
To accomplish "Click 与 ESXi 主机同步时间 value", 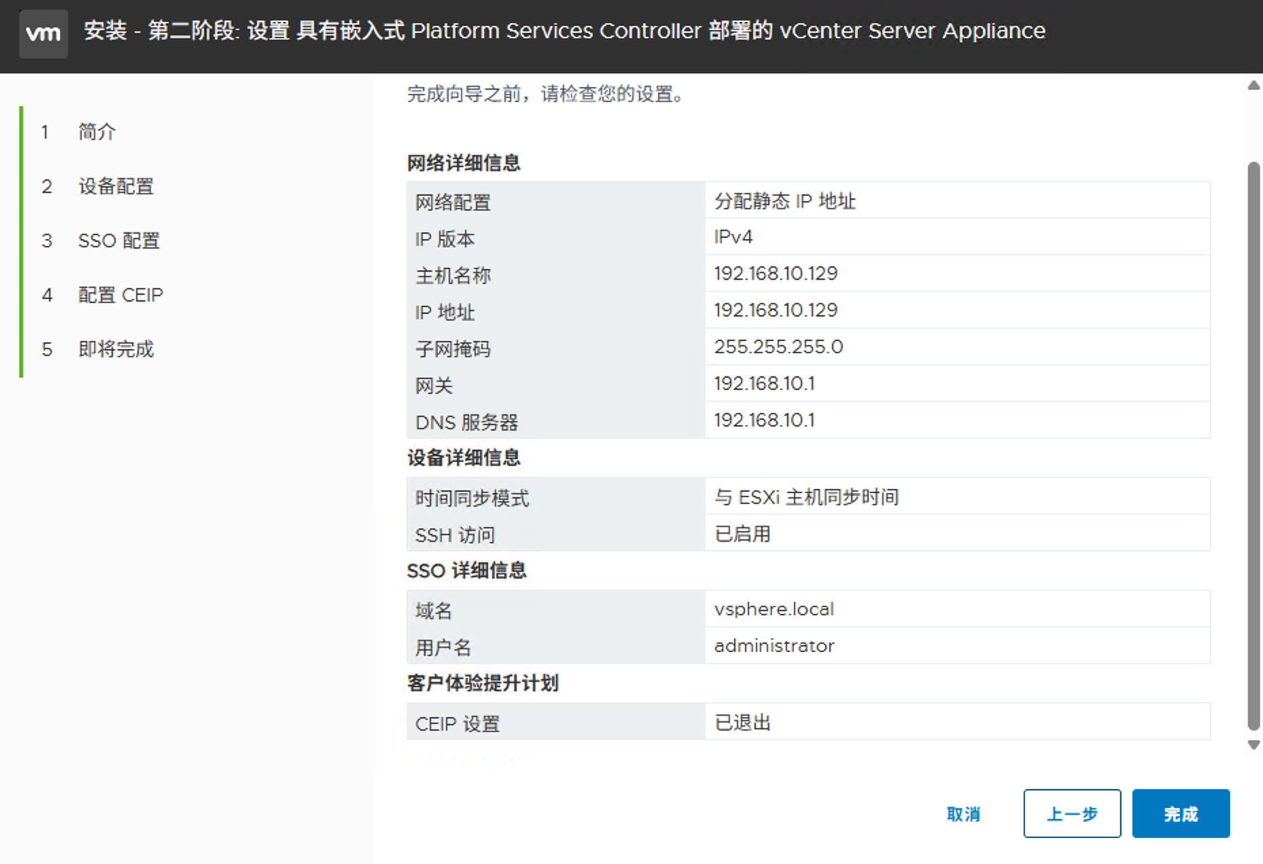I will click(806, 497).
